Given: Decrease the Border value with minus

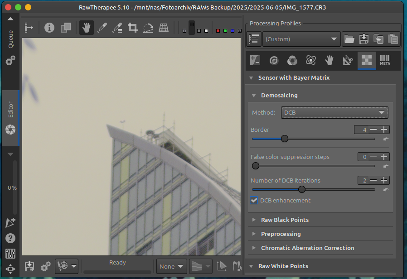Looking at the screenshot, I should coord(373,130).
